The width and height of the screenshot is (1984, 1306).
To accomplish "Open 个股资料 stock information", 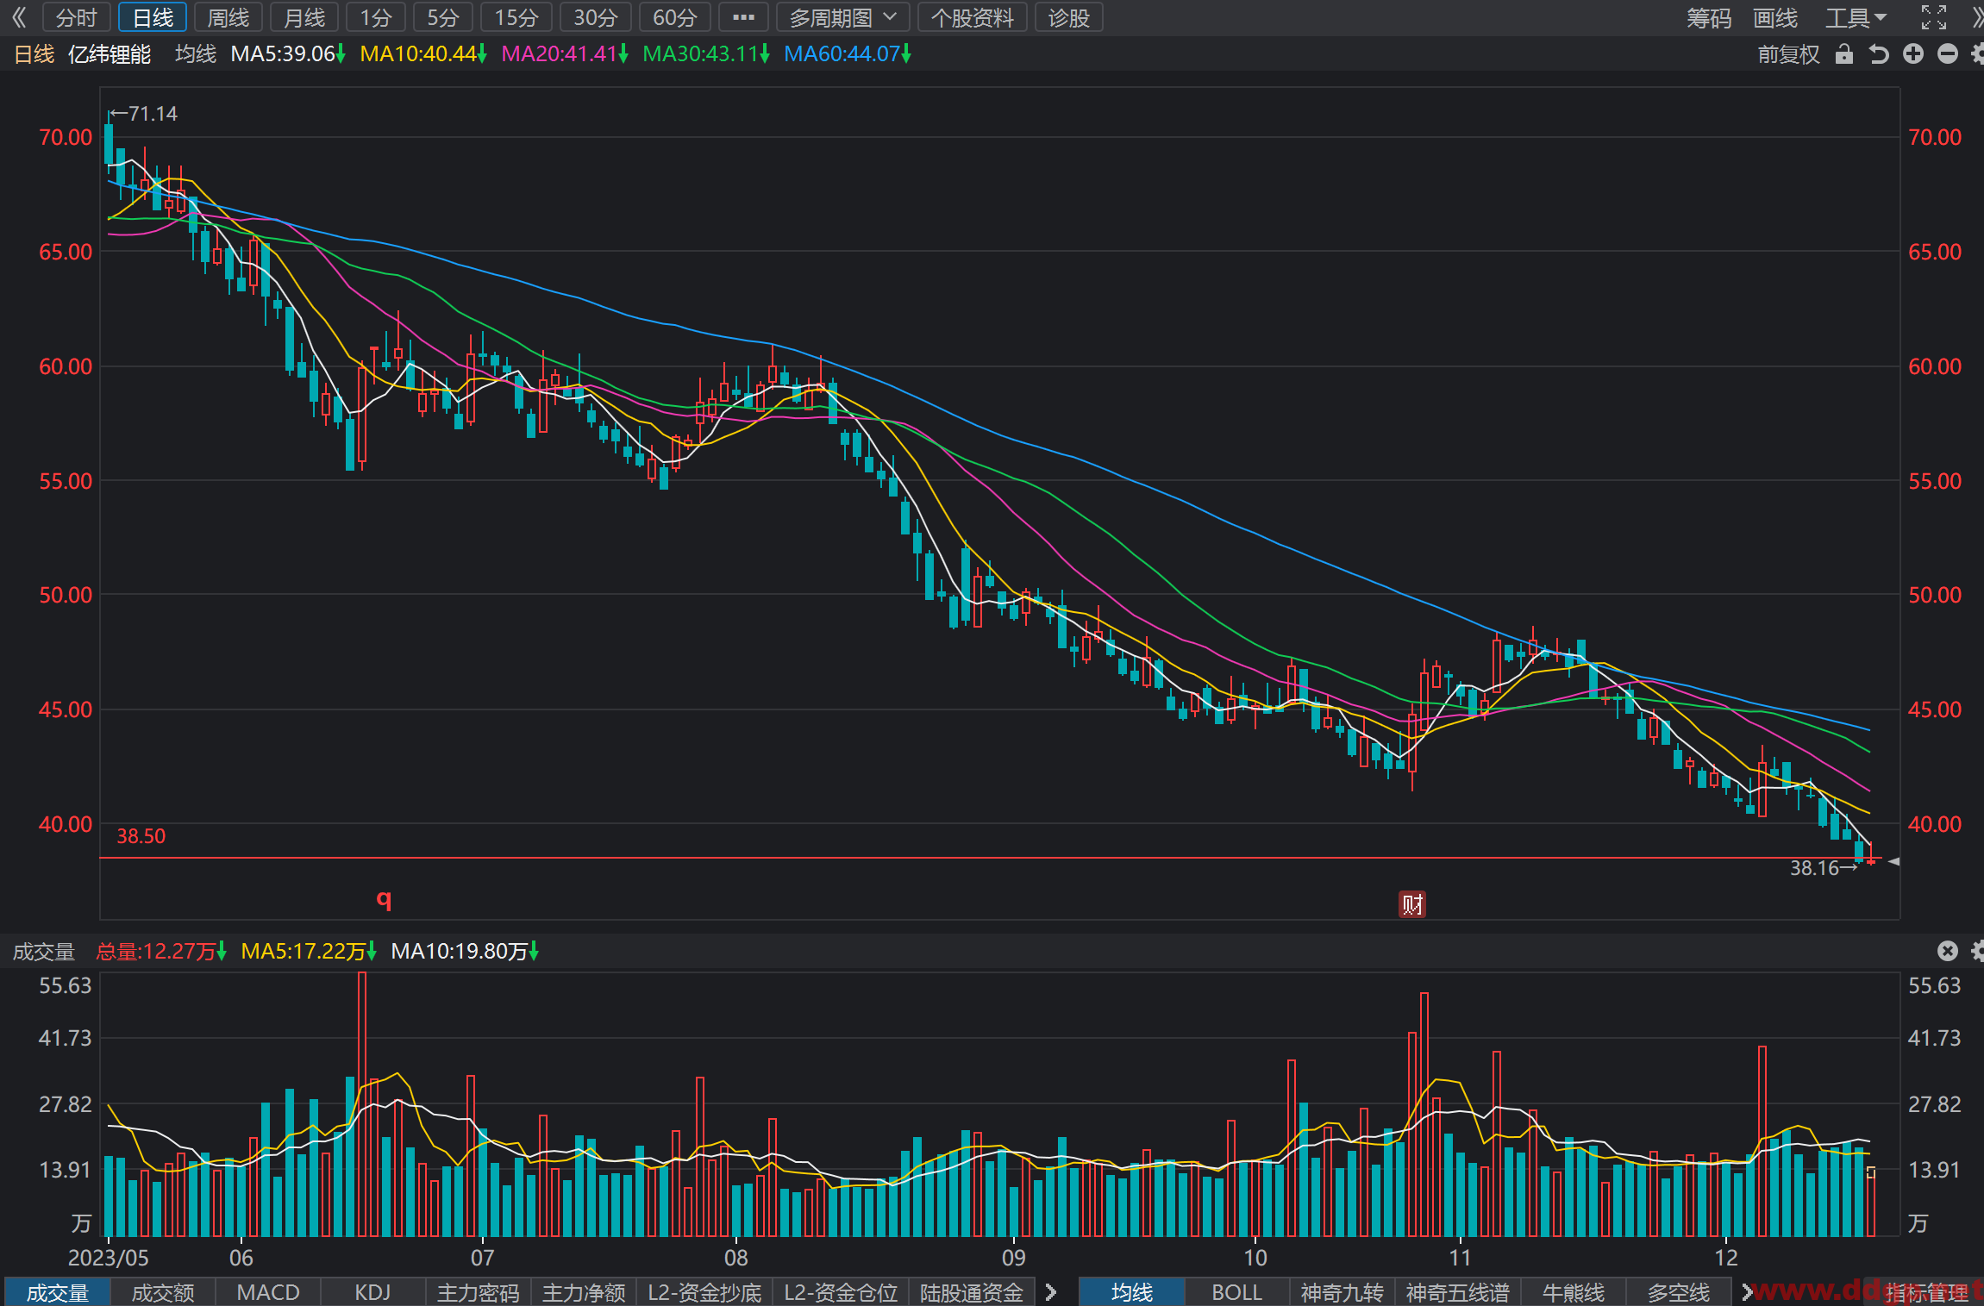I will 973,17.
